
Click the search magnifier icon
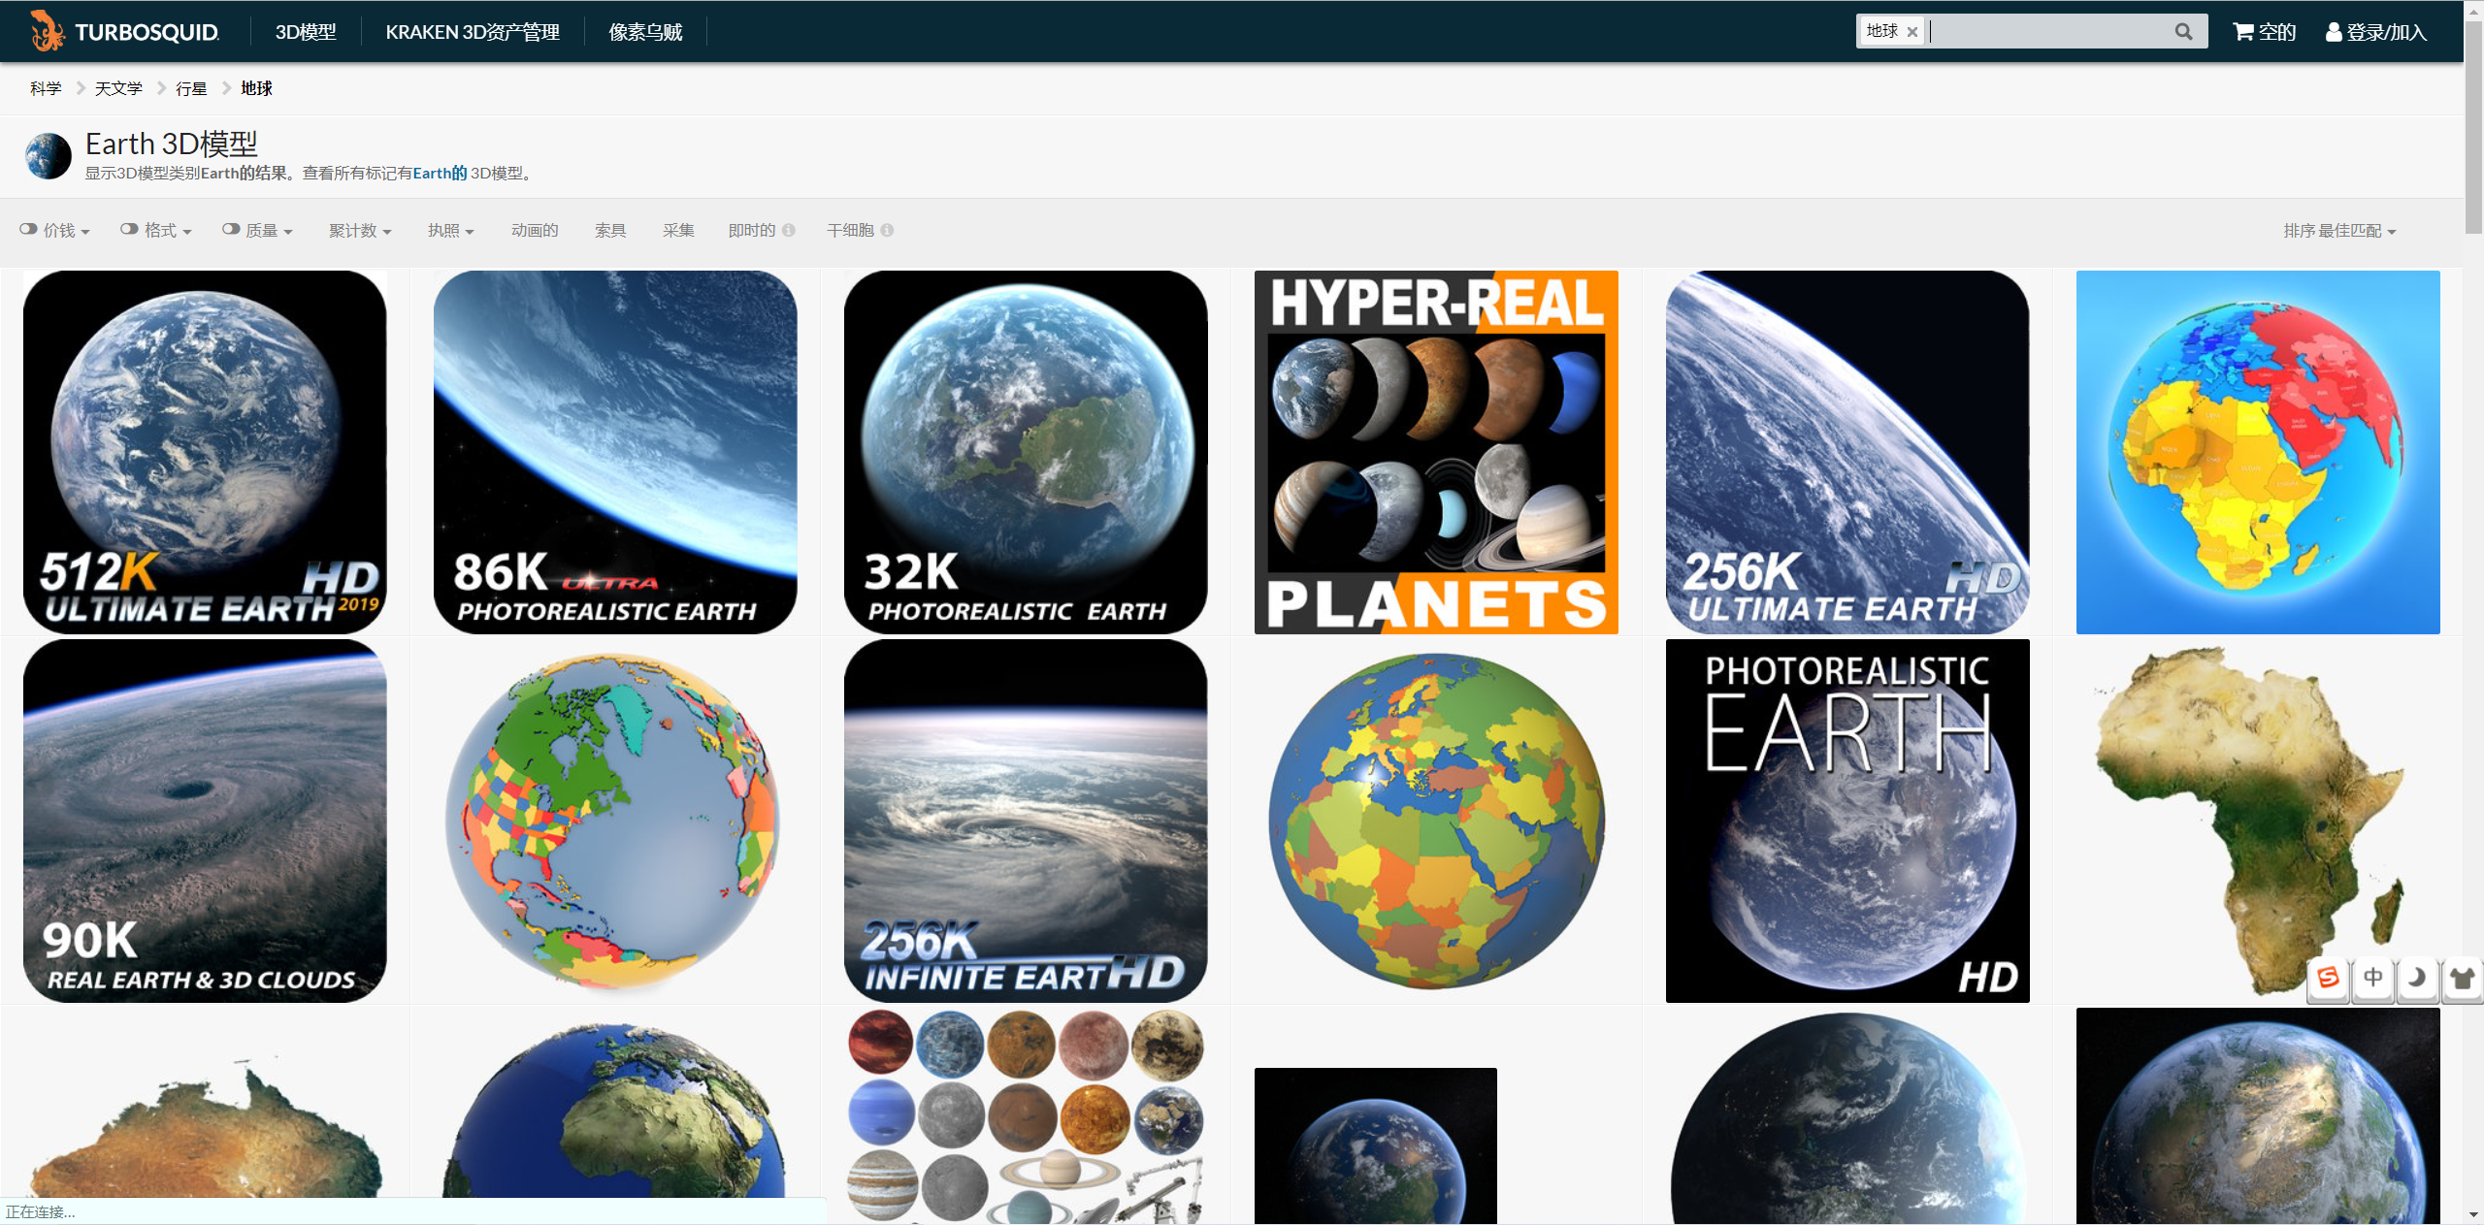[2183, 31]
